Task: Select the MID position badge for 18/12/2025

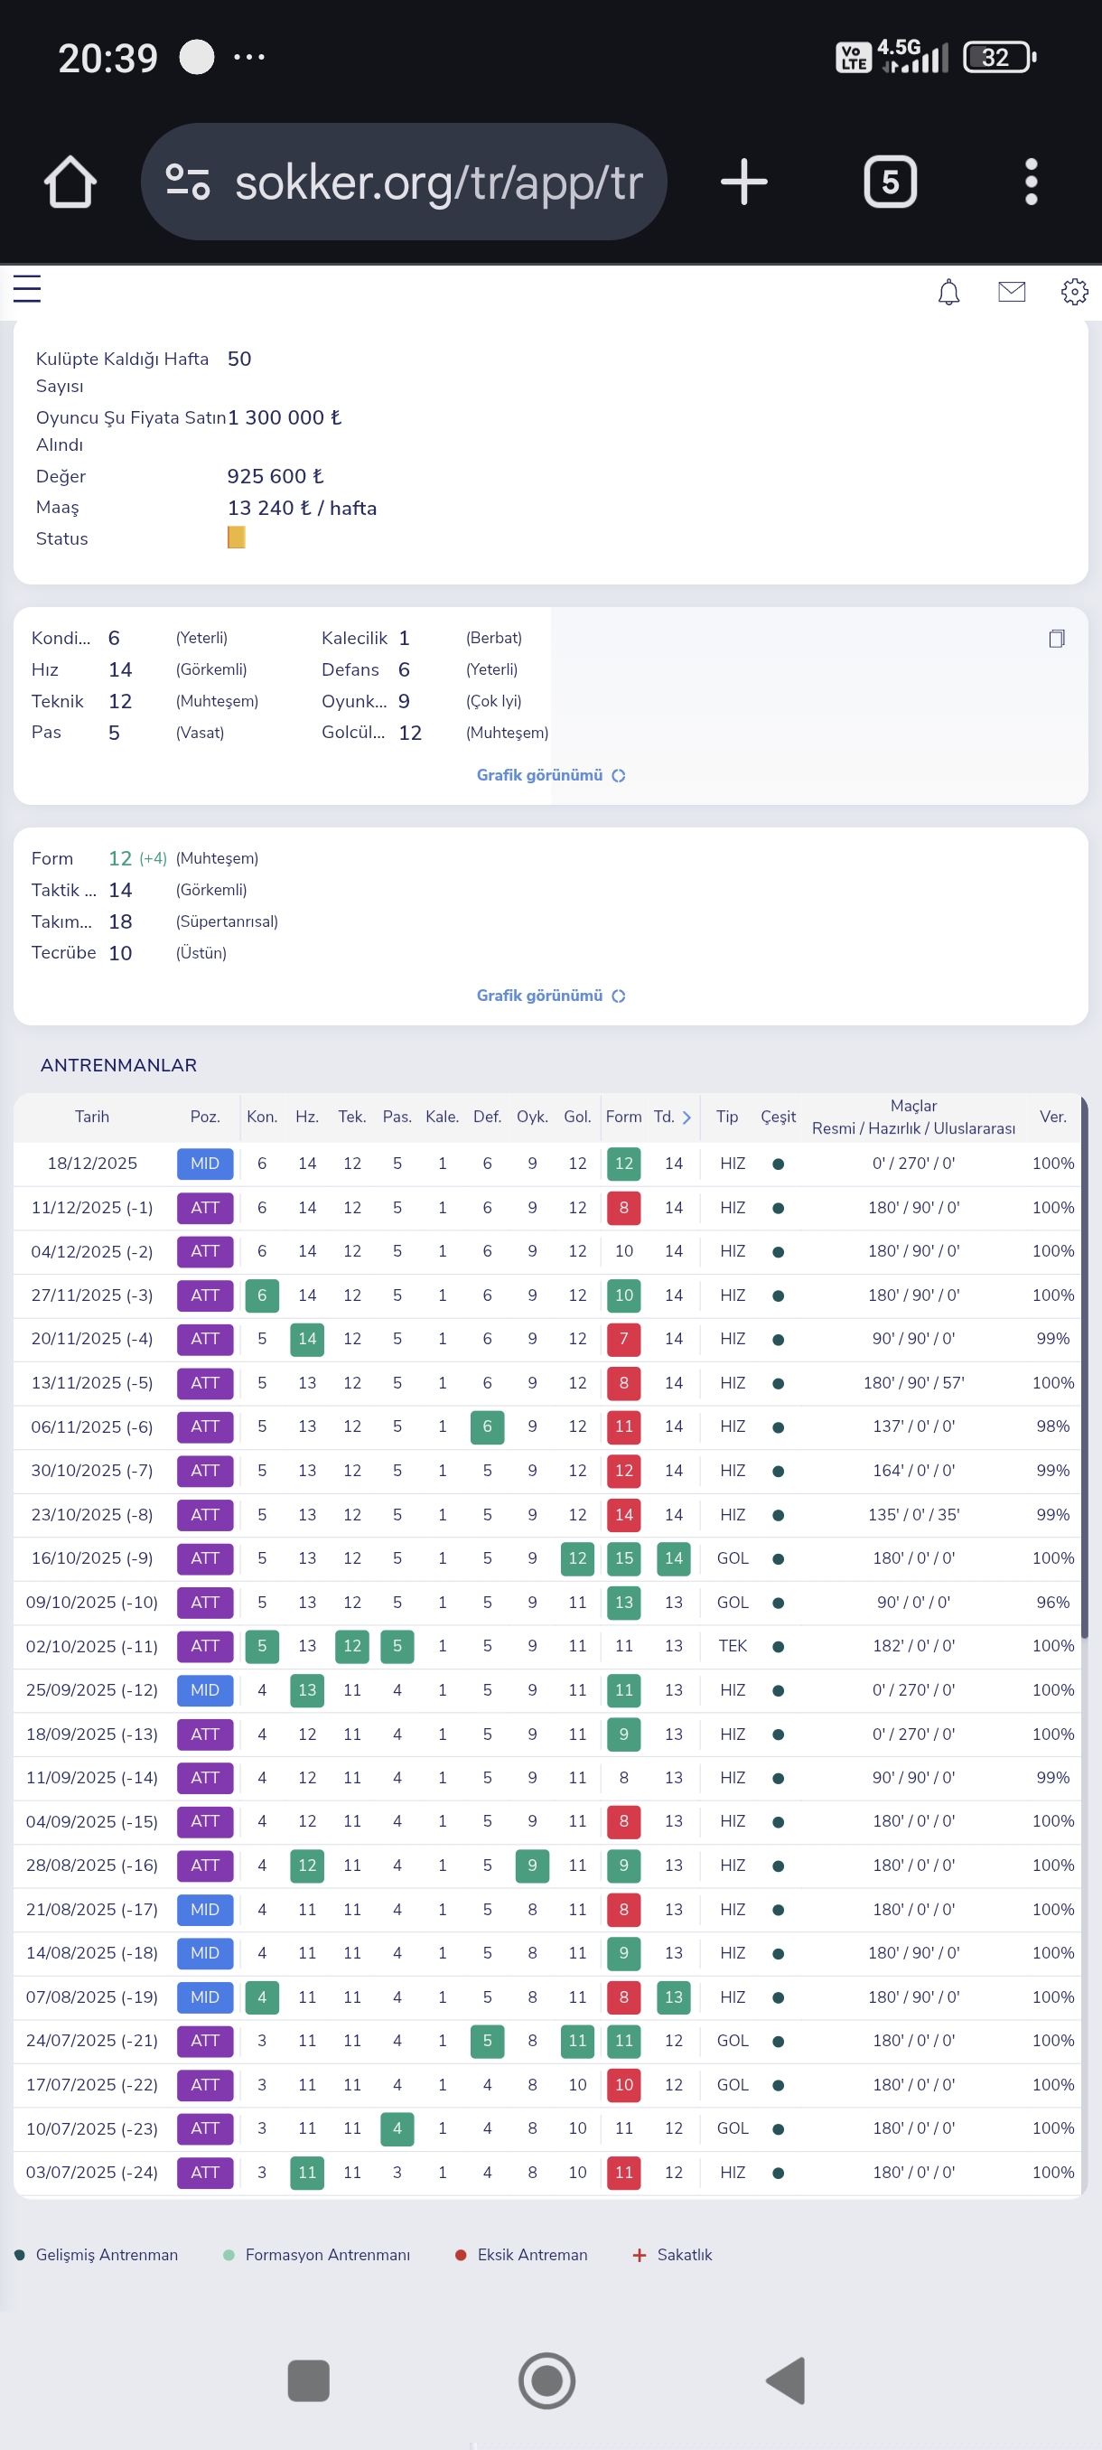Action: point(204,1164)
